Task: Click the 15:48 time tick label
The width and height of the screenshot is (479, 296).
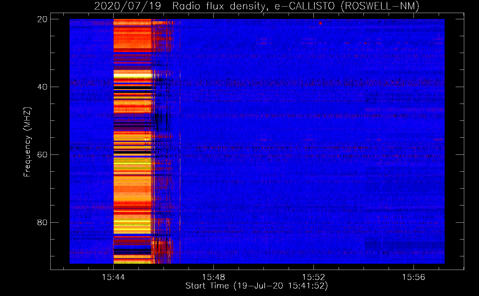Action: (x=213, y=277)
